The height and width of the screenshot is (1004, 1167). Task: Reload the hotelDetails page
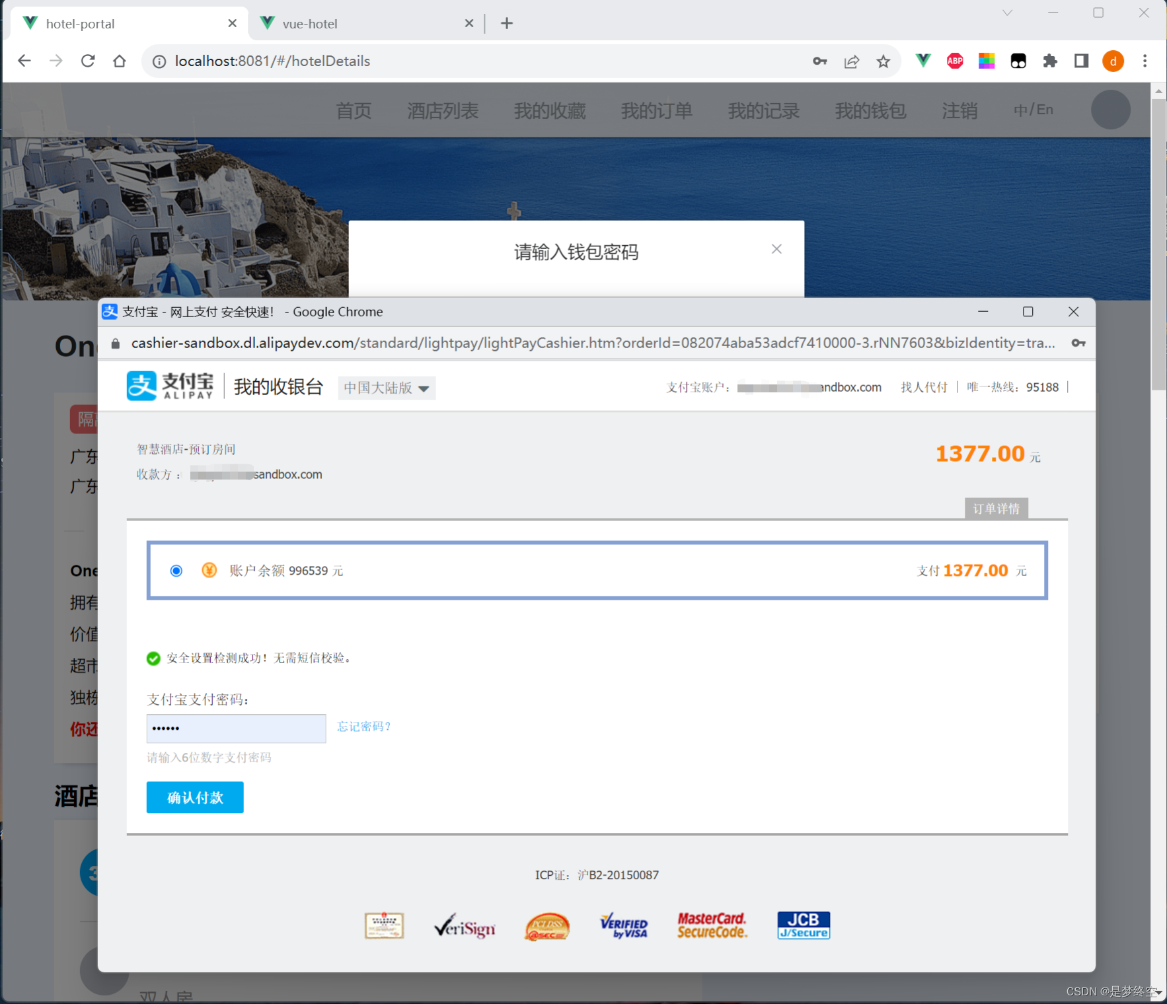coord(88,61)
